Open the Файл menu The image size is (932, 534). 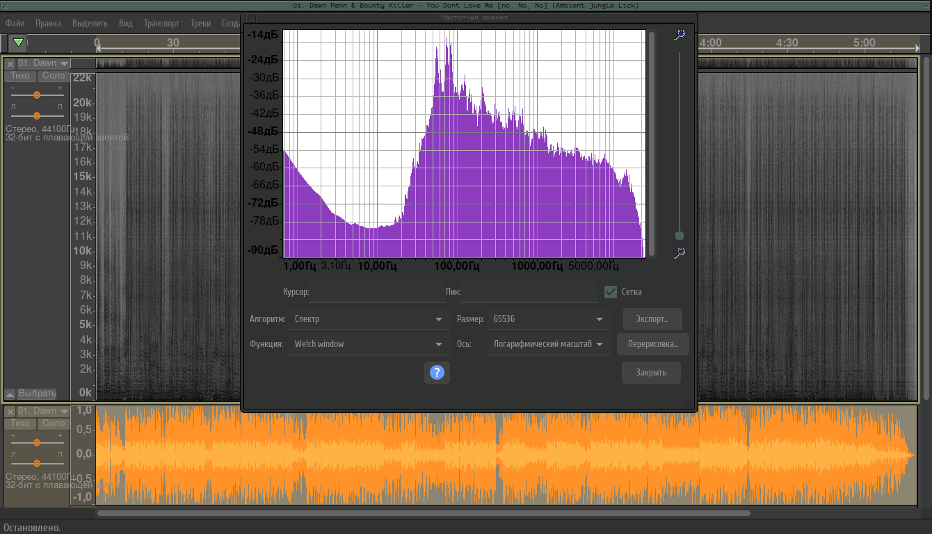(15, 23)
